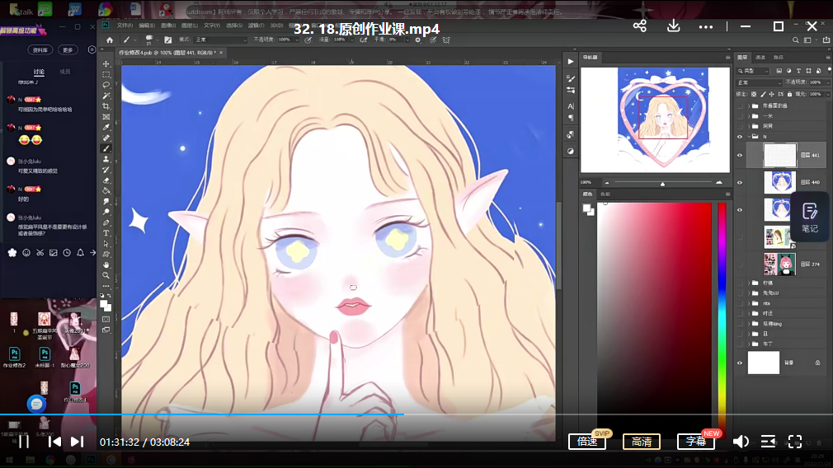Open the 滤镜(T) menu
Image resolution: width=833 pixels, height=468 pixels.
tap(256, 26)
